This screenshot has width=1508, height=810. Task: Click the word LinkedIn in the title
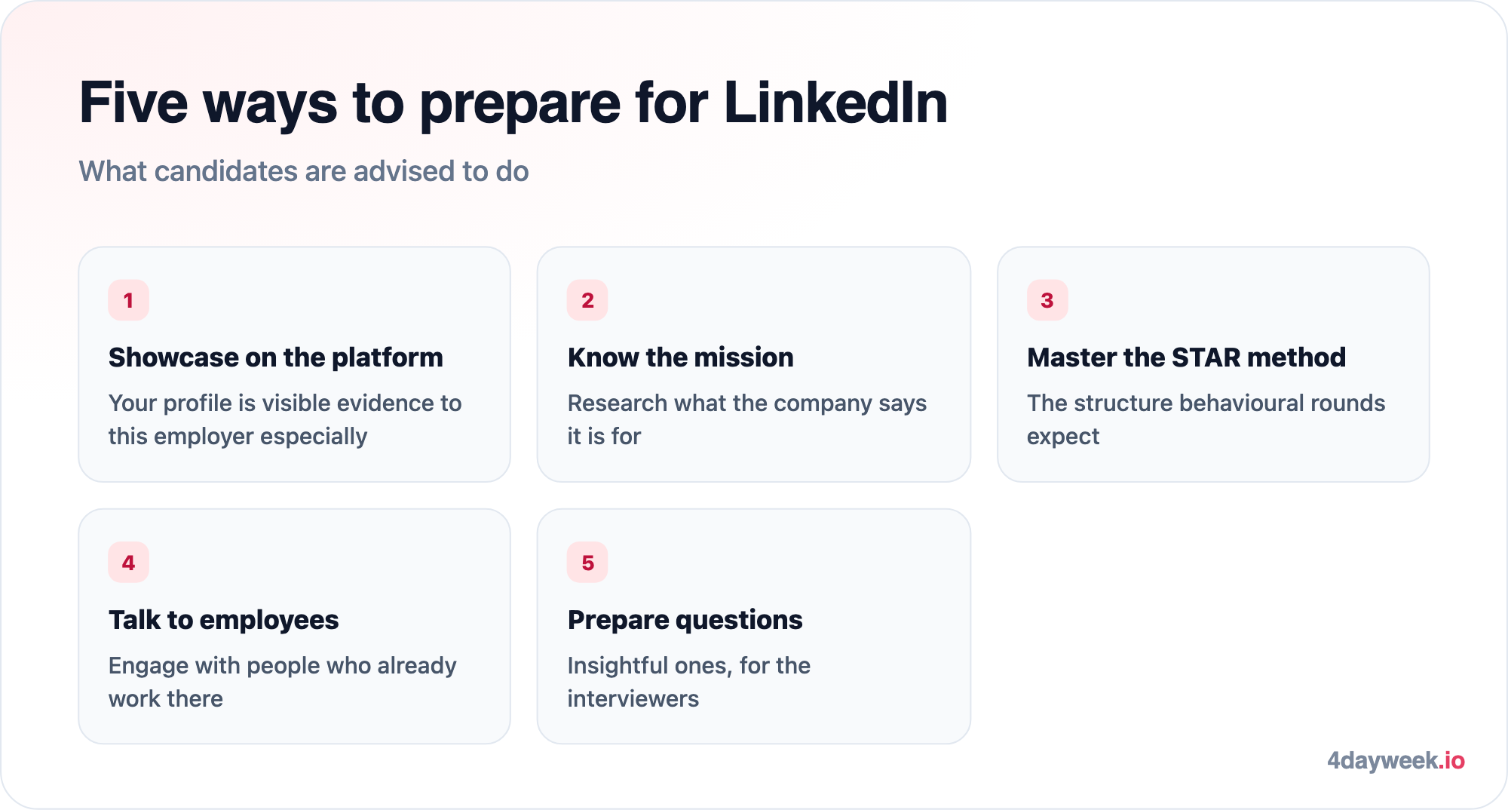click(835, 103)
